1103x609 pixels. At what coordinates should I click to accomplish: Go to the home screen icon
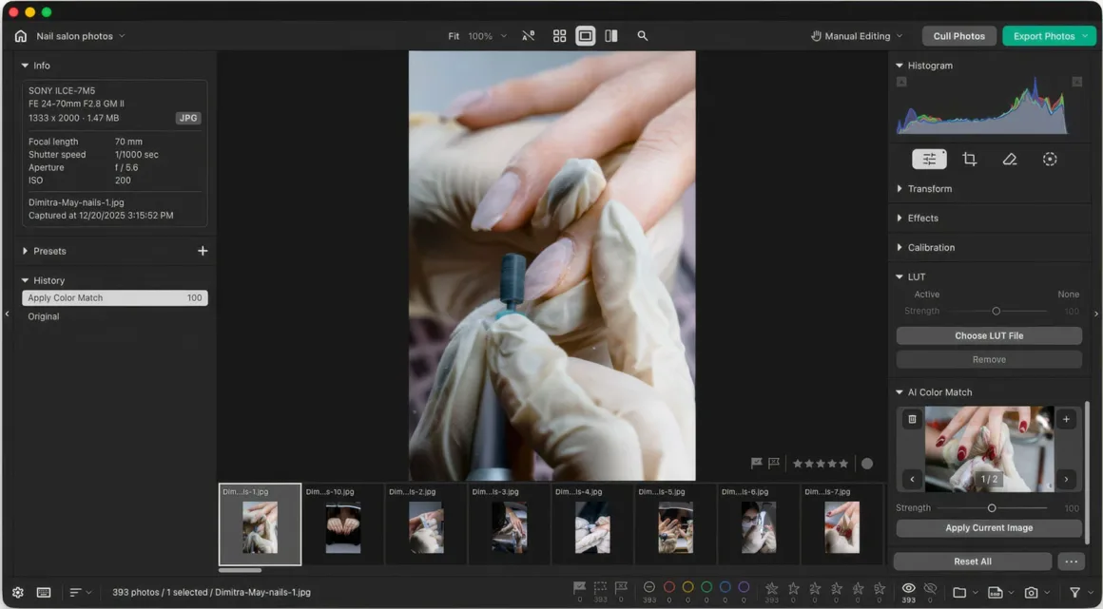20,36
